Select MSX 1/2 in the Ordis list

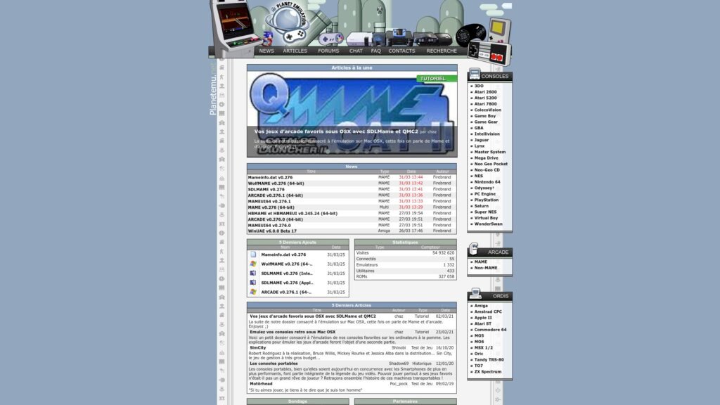pos(483,347)
